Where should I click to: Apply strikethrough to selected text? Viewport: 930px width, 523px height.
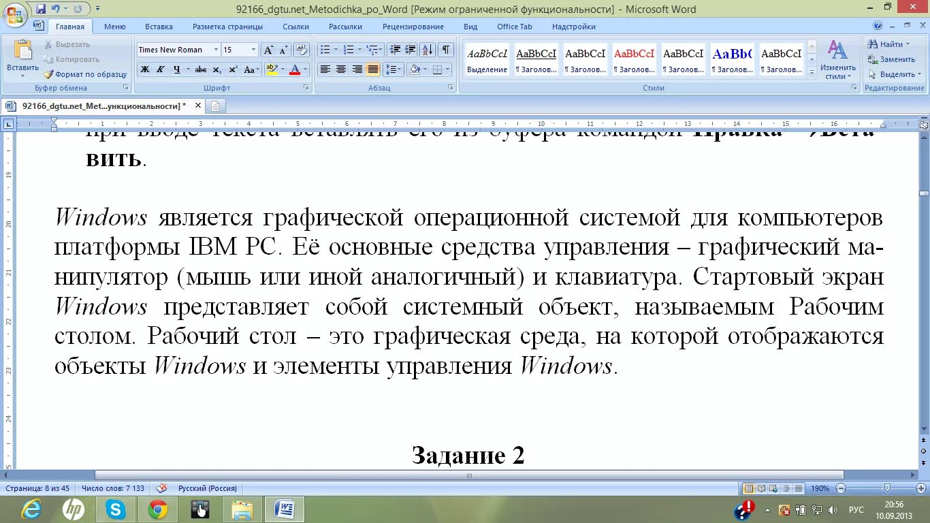coord(201,69)
